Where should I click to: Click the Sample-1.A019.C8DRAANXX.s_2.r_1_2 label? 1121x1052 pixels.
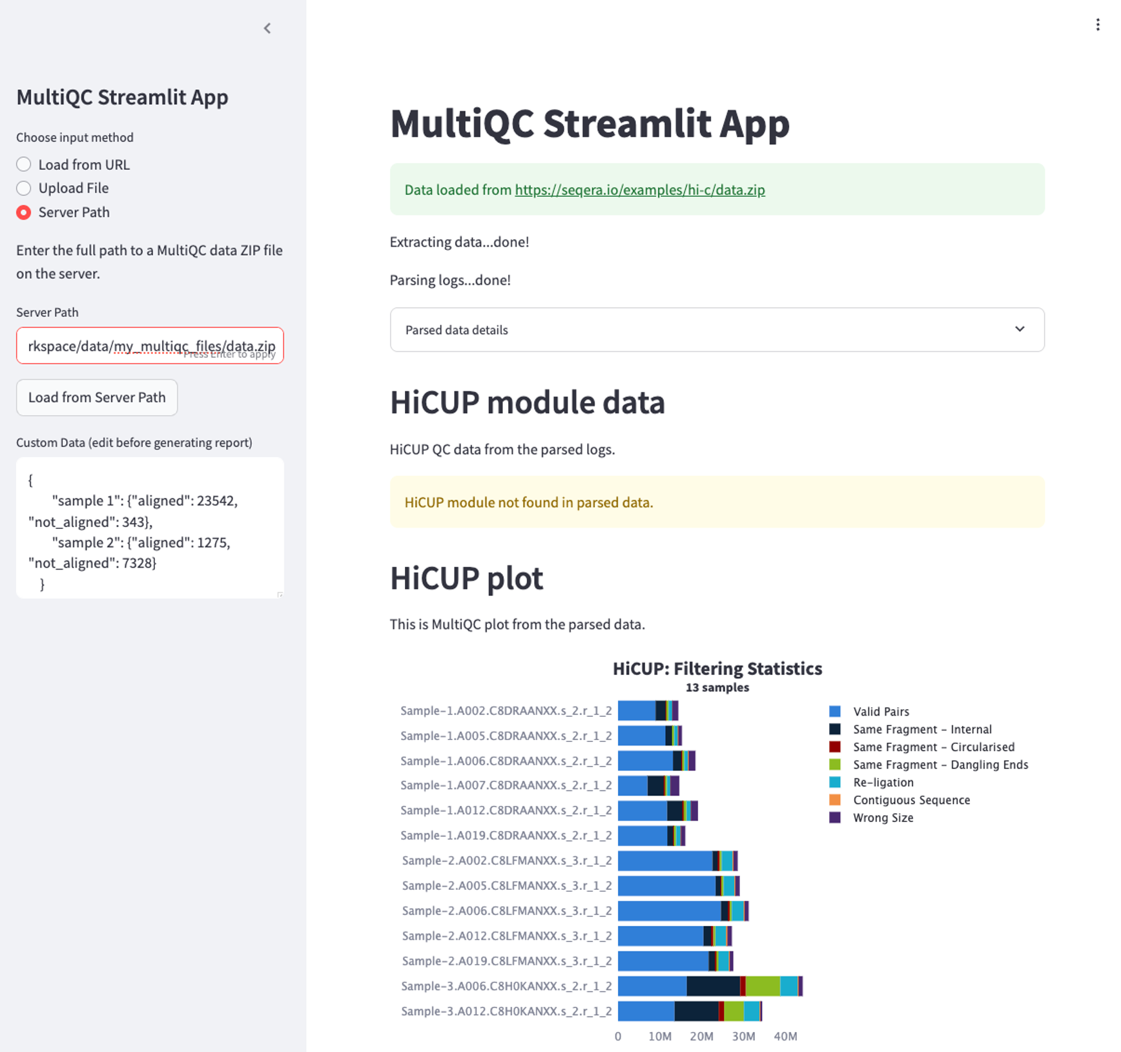(506, 836)
